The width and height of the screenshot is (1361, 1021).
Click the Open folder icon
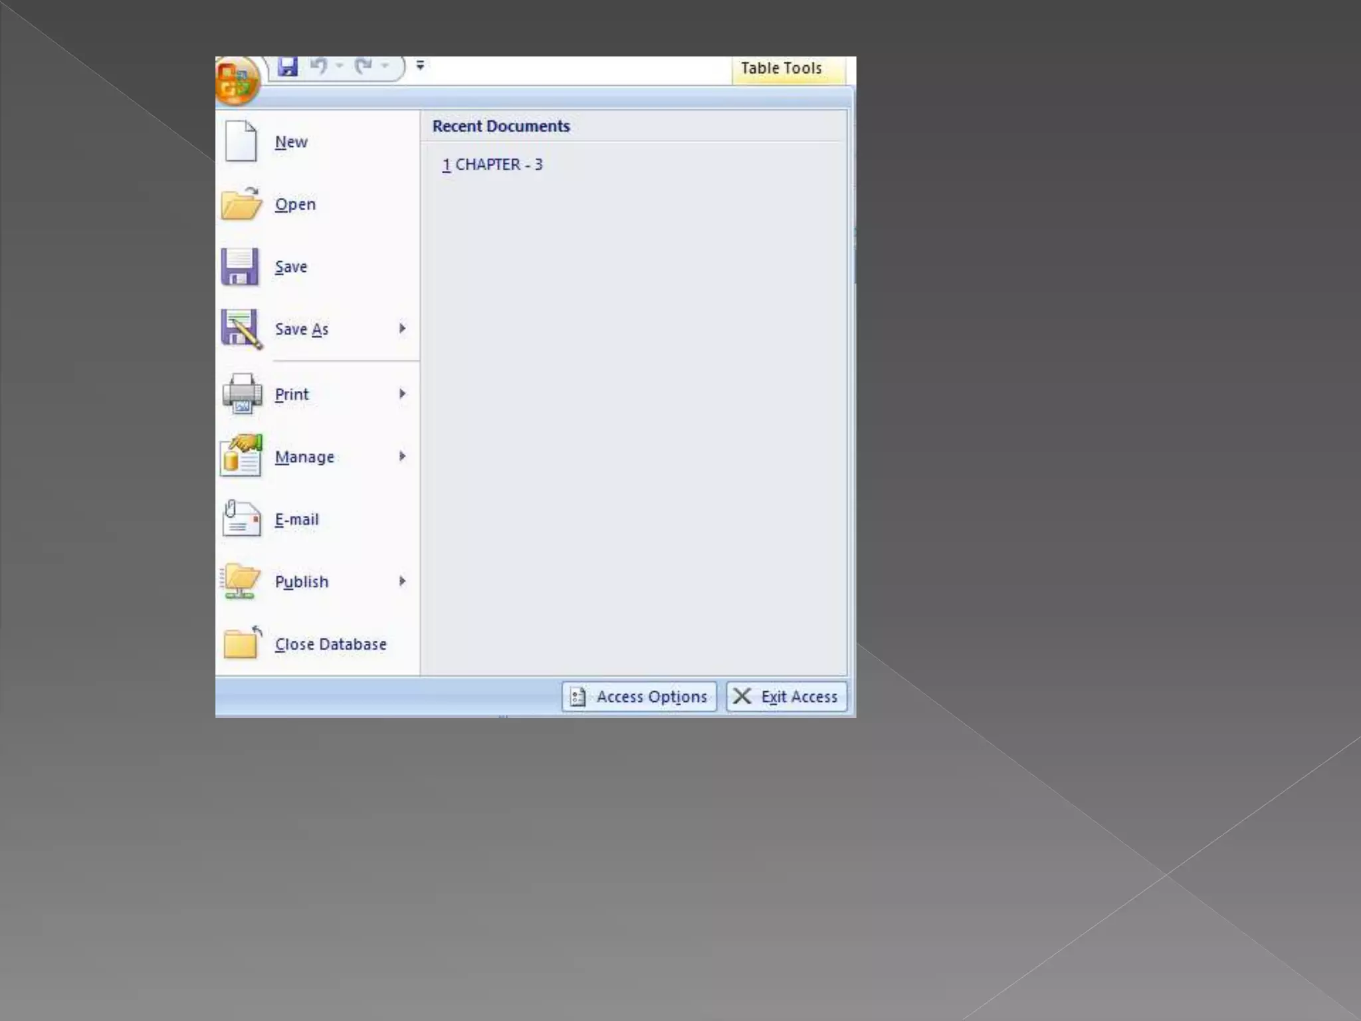[241, 204]
